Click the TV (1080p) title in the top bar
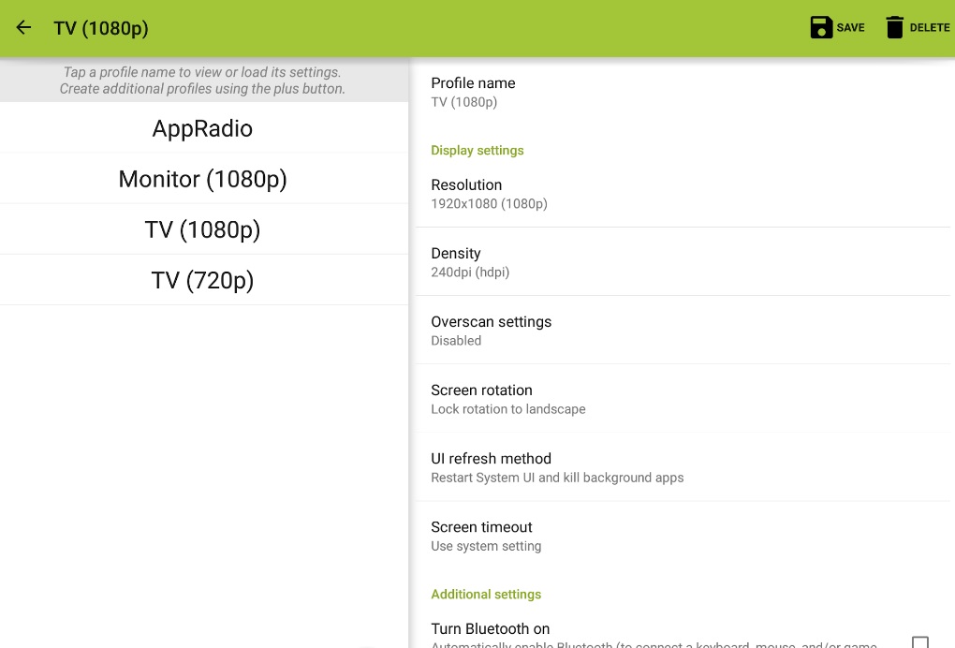This screenshot has width=955, height=648. [101, 28]
